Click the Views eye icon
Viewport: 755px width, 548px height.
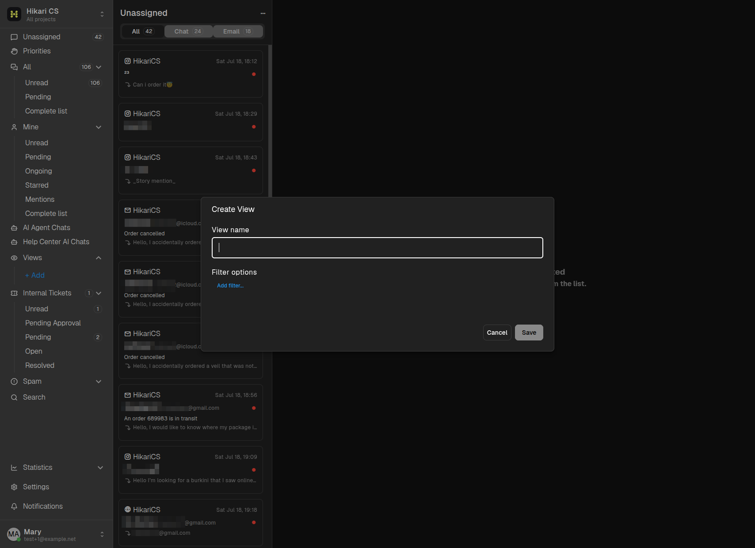(14, 258)
